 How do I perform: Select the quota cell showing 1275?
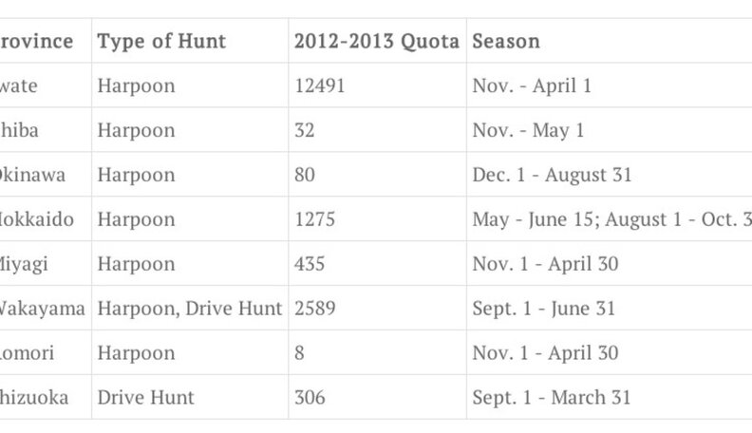click(314, 220)
